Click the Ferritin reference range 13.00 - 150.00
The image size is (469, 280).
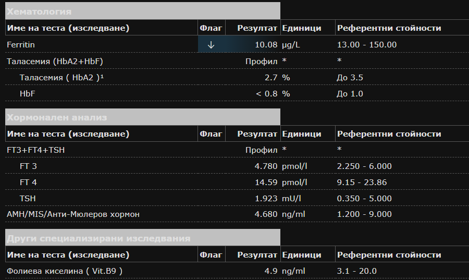[x=367, y=45]
